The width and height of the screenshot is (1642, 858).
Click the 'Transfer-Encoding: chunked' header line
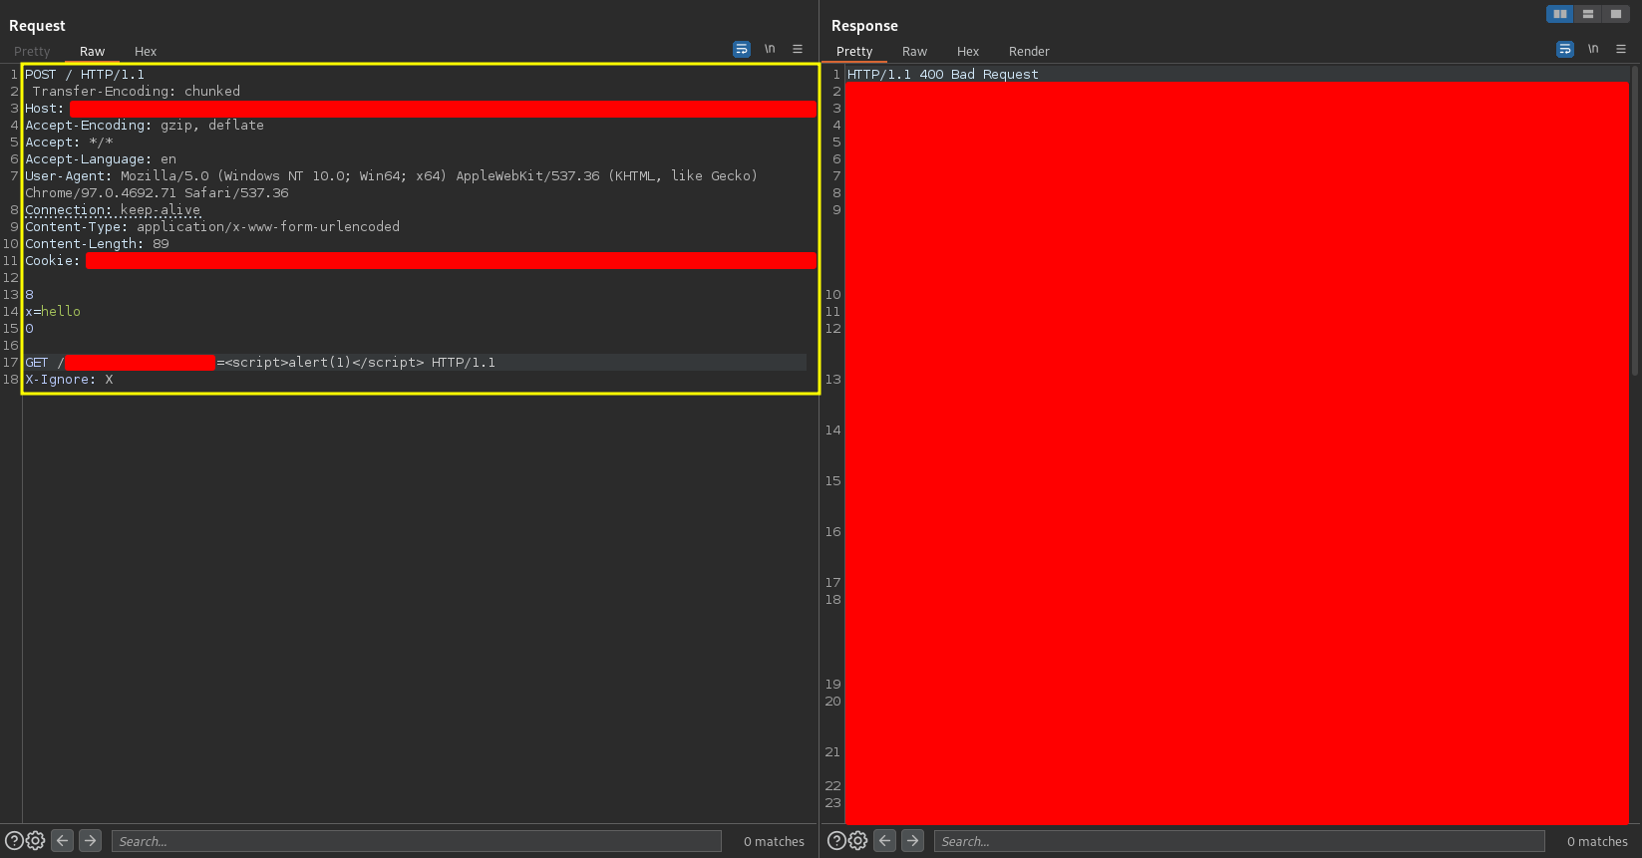pos(137,92)
